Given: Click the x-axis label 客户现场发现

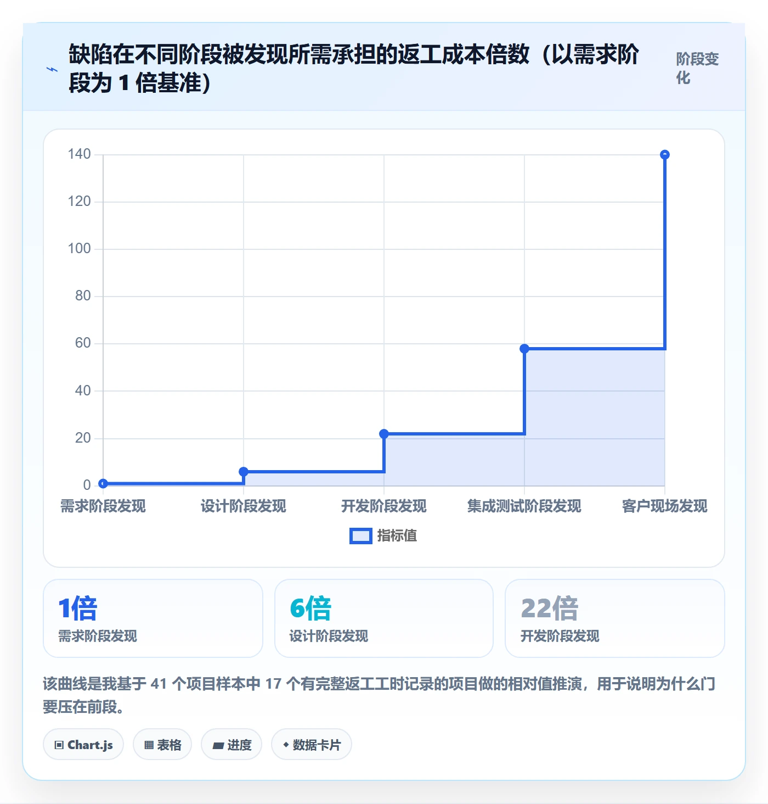Looking at the screenshot, I should tap(665, 506).
